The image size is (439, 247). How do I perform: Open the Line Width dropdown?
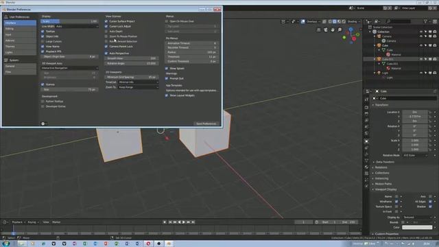click(76, 26)
